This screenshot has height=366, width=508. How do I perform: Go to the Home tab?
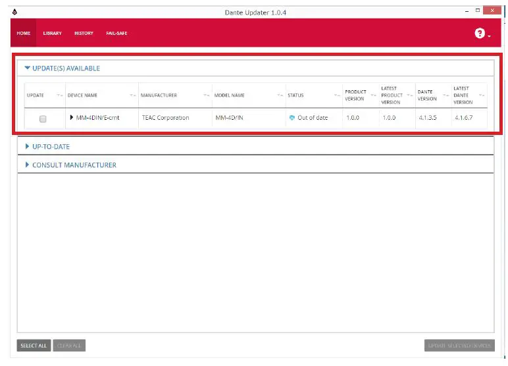click(x=23, y=33)
